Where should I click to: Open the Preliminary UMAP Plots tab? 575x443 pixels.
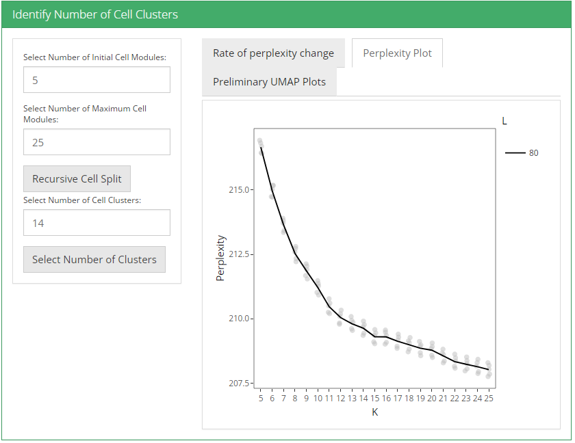(269, 82)
